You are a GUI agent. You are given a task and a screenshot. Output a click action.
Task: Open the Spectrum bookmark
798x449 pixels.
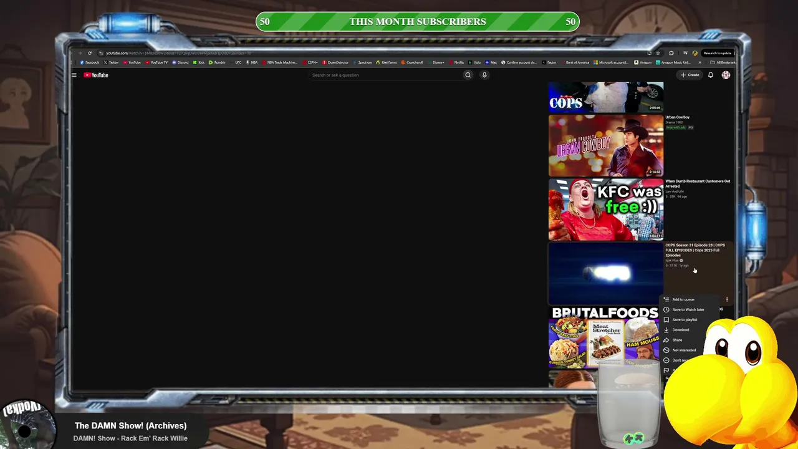363,62
